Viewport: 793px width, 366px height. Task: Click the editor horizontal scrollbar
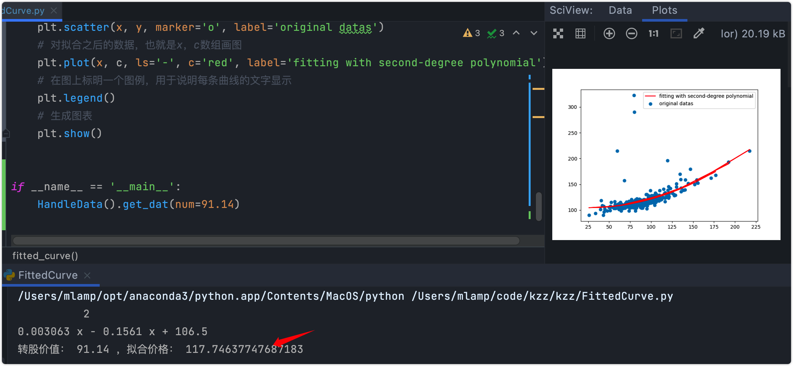pyautogui.click(x=266, y=241)
